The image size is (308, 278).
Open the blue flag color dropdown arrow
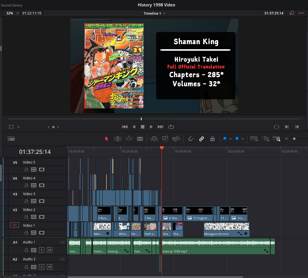point(230,139)
